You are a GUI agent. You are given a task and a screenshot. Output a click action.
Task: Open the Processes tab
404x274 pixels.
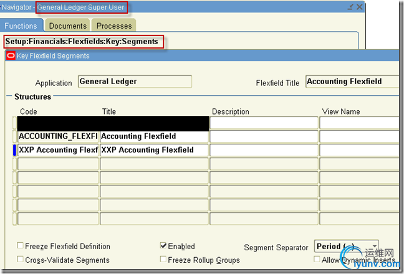pos(114,26)
